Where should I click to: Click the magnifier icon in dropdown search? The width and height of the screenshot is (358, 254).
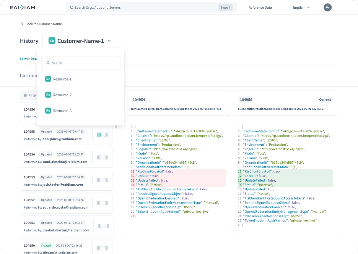pos(48,63)
